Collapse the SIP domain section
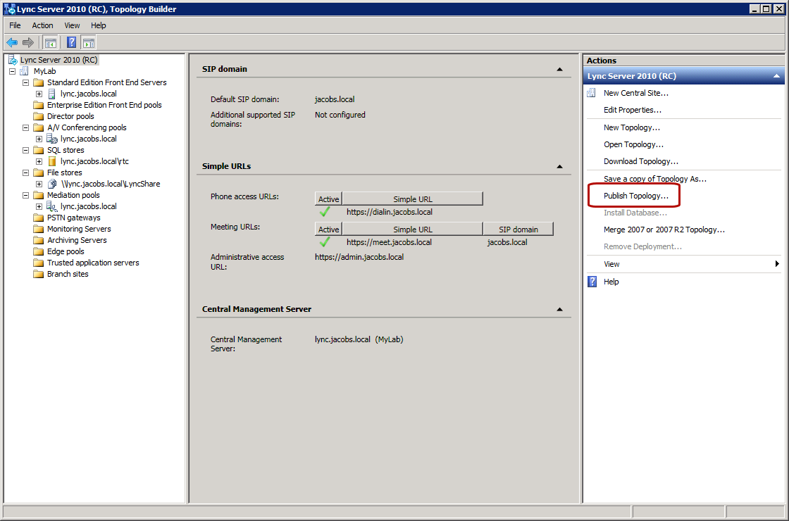Viewport: 789px width, 521px height. pyautogui.click(x=559, y=70)
